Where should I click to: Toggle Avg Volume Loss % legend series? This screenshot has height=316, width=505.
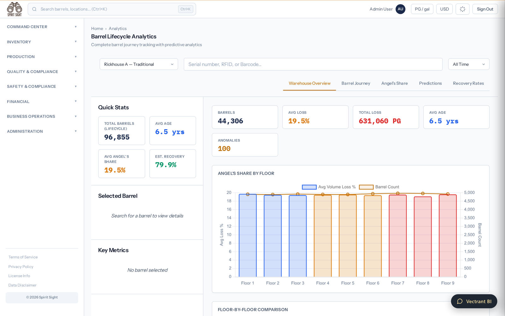(x=329, y=187)
